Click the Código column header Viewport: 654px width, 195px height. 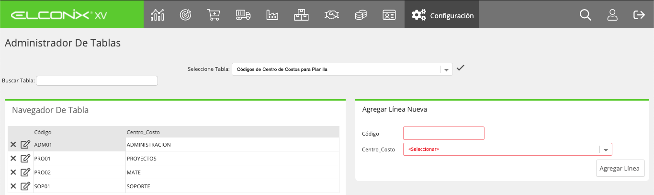(43, 132)
